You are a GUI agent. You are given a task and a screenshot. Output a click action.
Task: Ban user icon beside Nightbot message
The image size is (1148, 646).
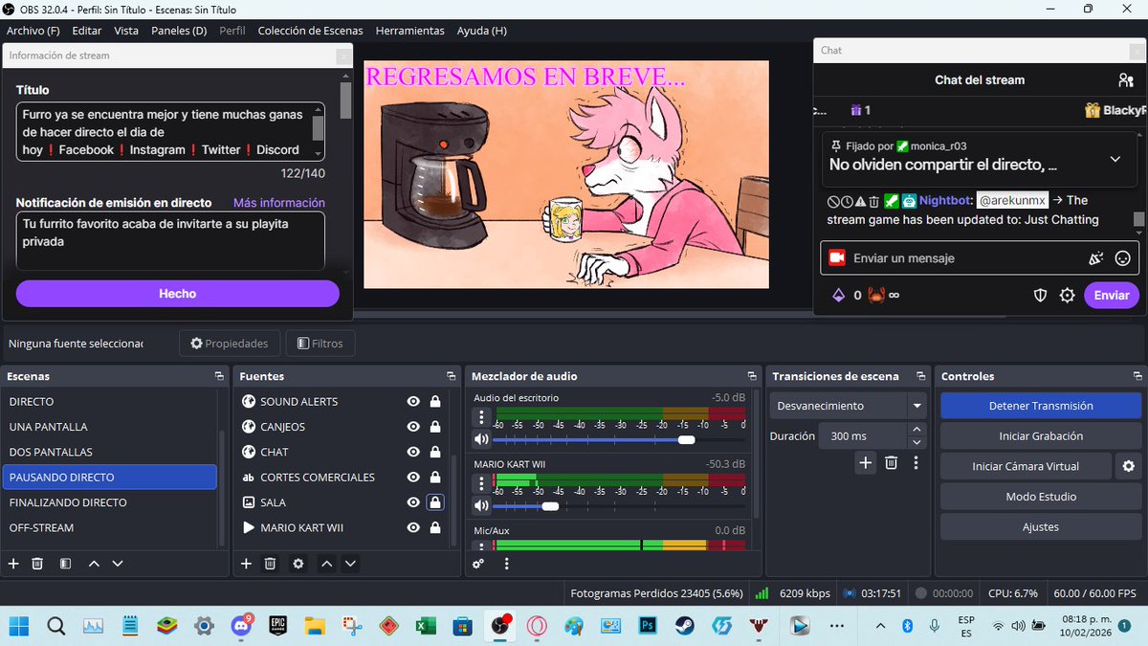[833, 201]
